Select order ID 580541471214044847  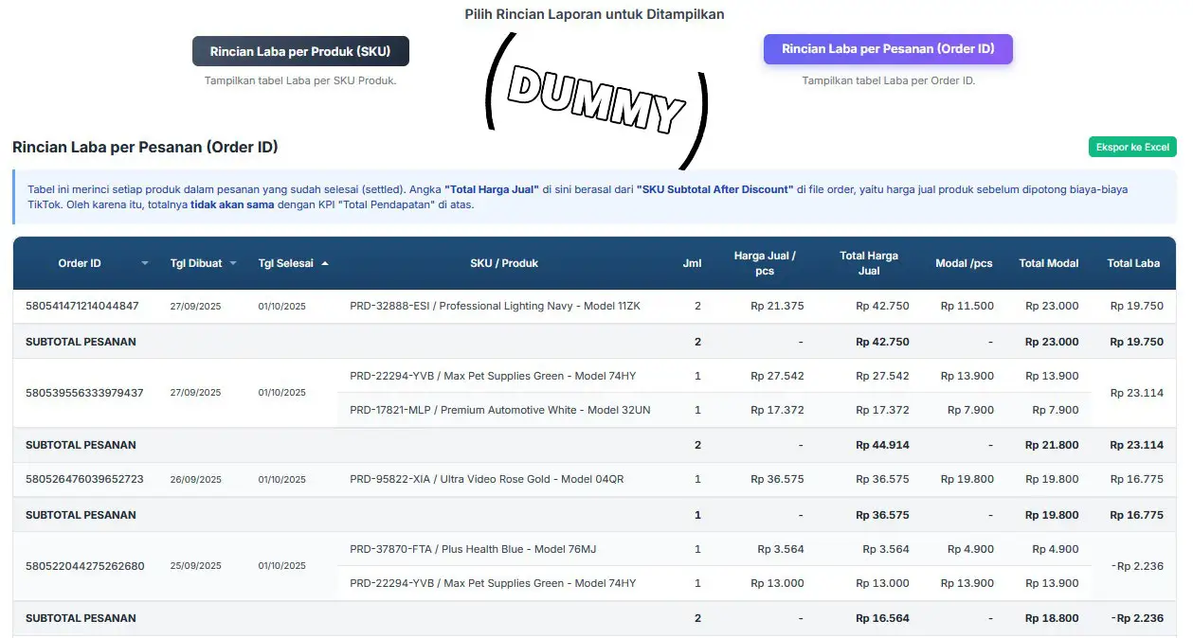[x=82, y=306]
